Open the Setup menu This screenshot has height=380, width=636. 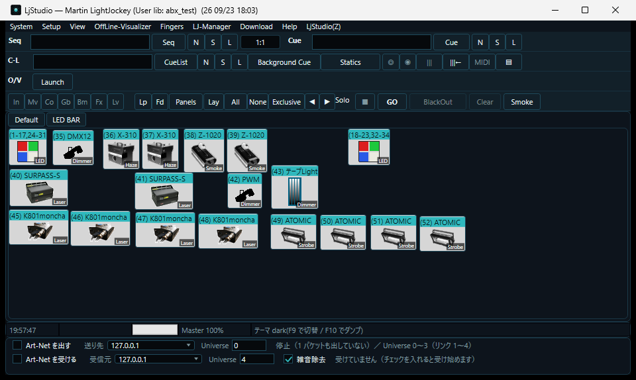51,26
